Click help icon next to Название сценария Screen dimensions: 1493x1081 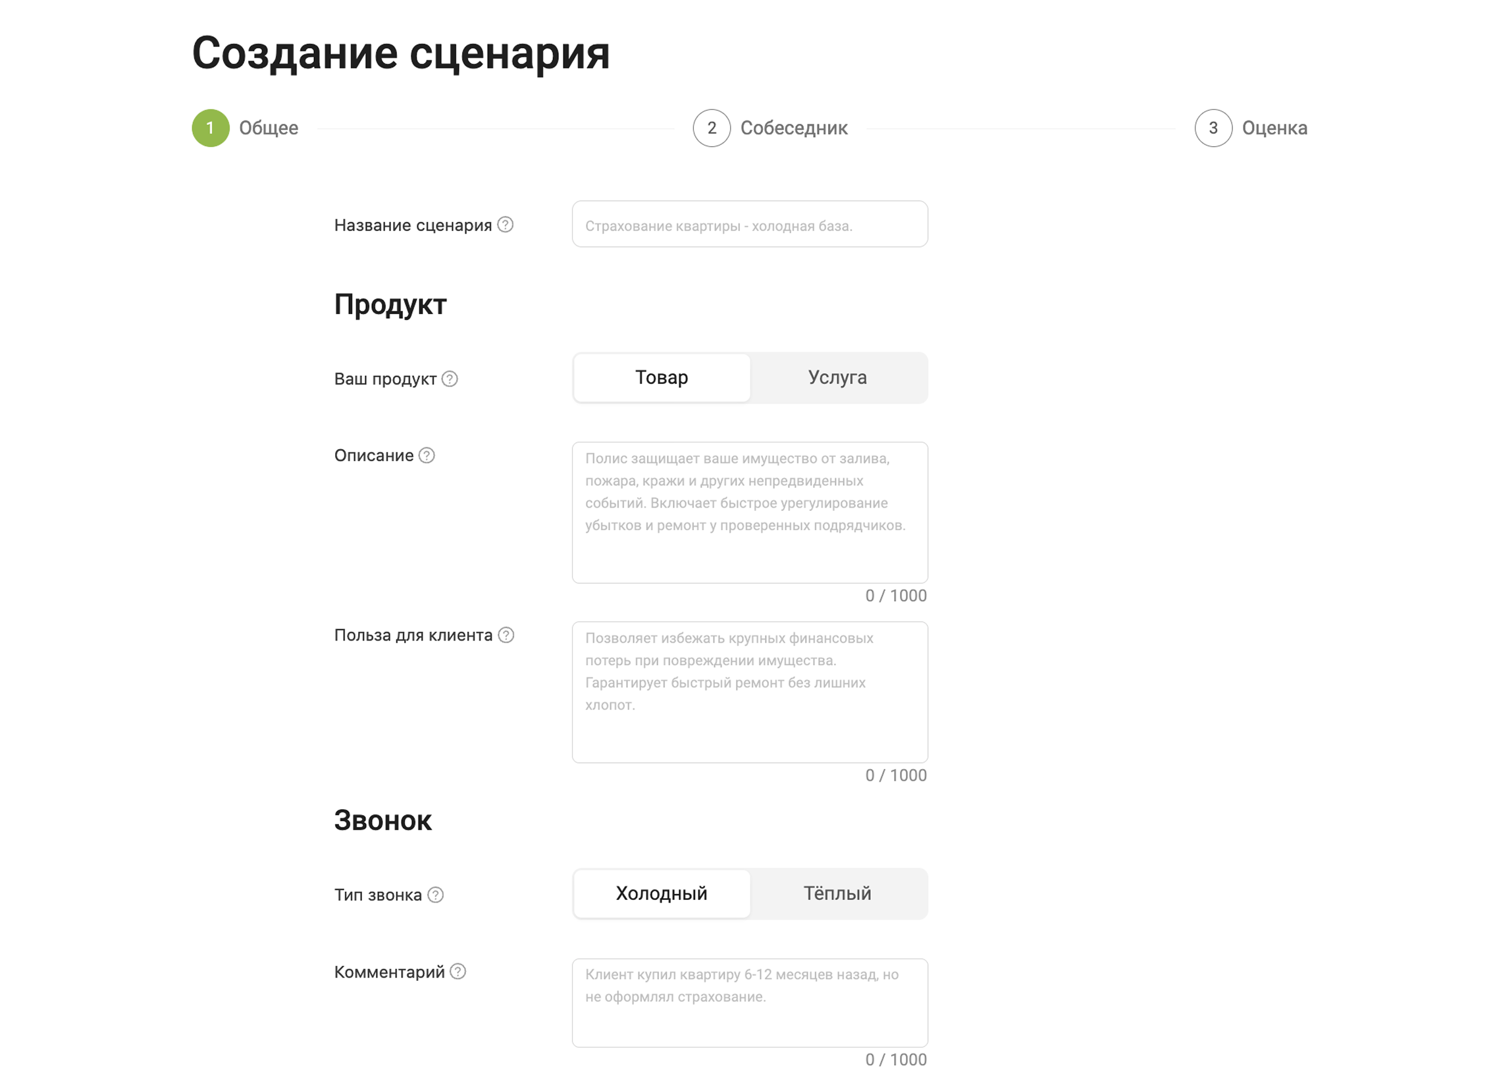click(x=505, y=225)
